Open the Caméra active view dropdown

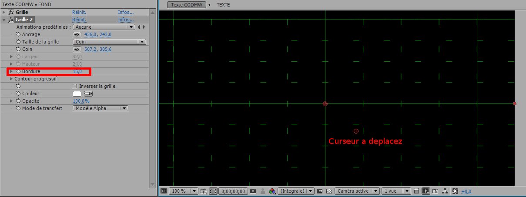click(x=357, y=191)
